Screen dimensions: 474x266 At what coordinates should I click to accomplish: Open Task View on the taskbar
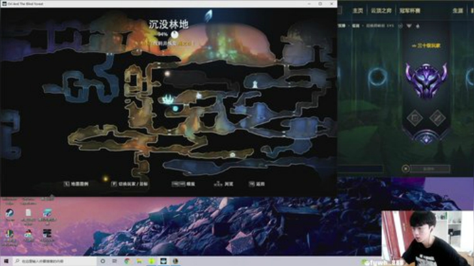click(115, 261)
